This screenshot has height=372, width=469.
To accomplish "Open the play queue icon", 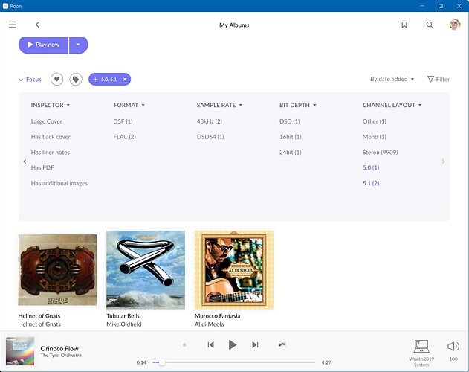I will tap(282, 345).
